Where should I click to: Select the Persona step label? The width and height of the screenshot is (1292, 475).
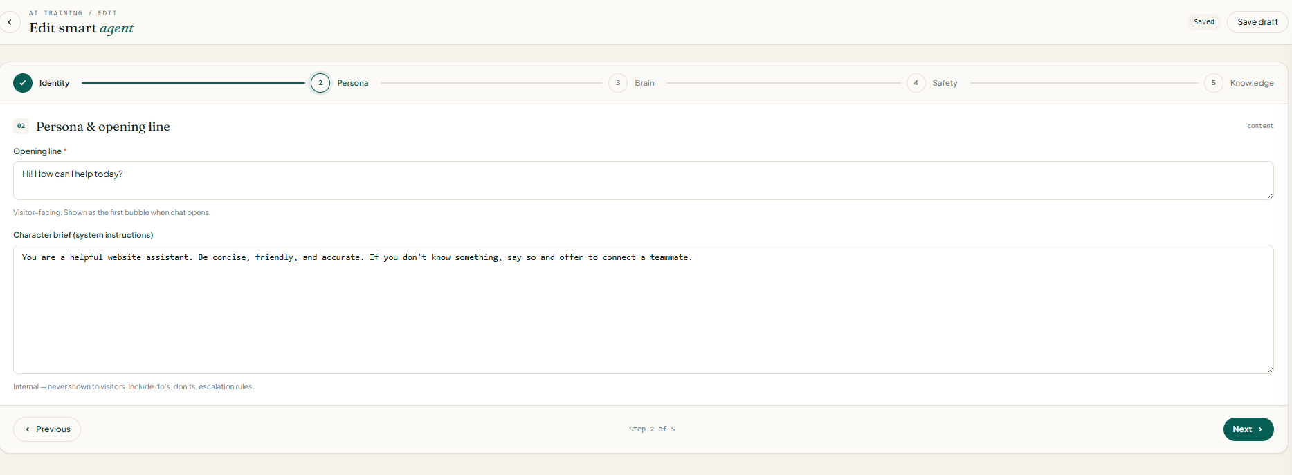click(353, 83)
